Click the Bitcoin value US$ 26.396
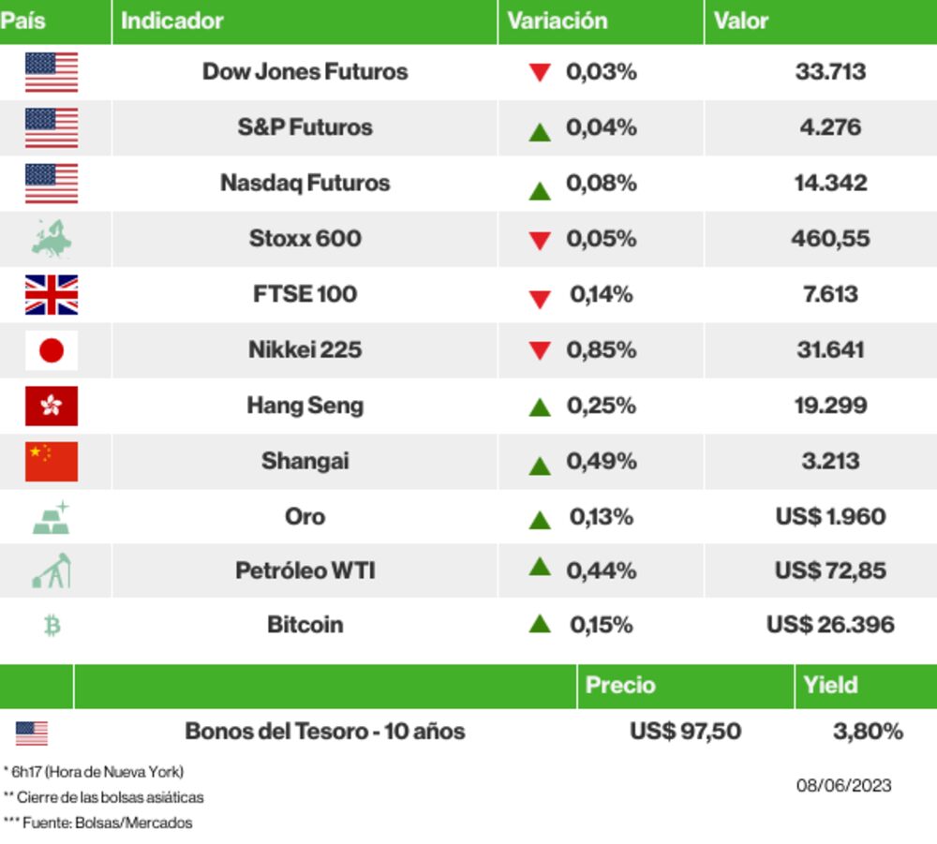Viewport: 937px width, 844px height. click(830, 625)
